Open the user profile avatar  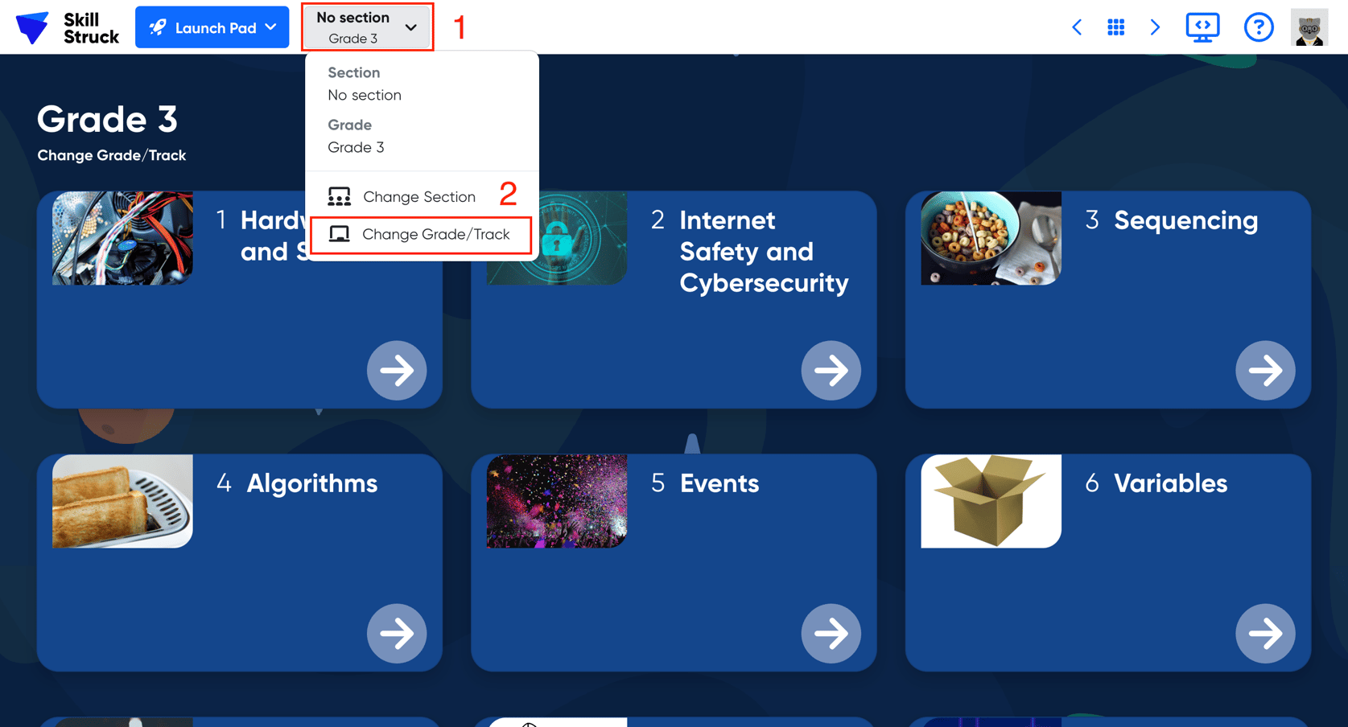[x=1309, y=27]
